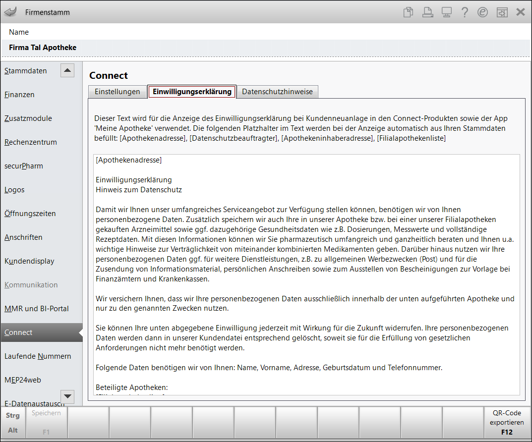This screenshot has width=532, height=442.
Task: Click the Connect page heading
Action: click(109, 75)
